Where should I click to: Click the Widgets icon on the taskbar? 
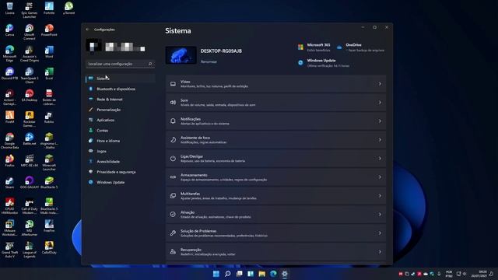pyautogui.click(x=251, y=274)
